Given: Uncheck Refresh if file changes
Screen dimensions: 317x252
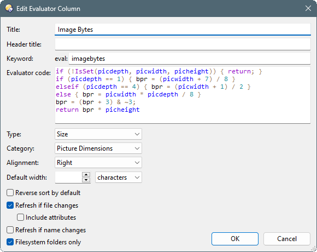Looking at the screenshot, I should [10, 205].
